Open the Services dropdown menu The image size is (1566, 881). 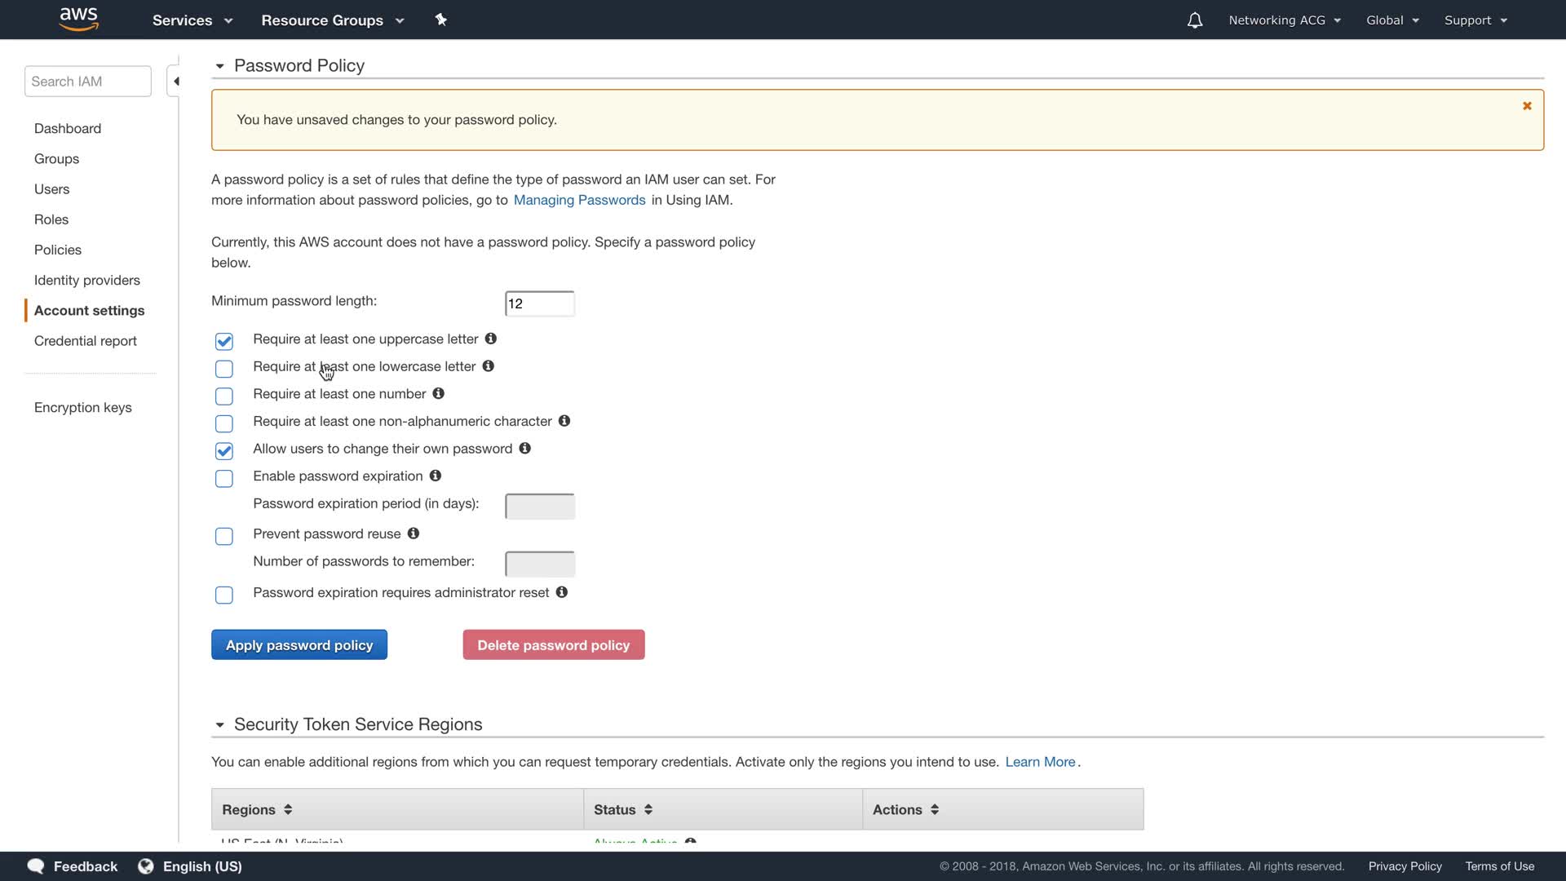click(x=192, y=20)
